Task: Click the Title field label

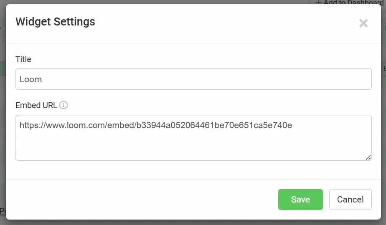Action: 23,59
